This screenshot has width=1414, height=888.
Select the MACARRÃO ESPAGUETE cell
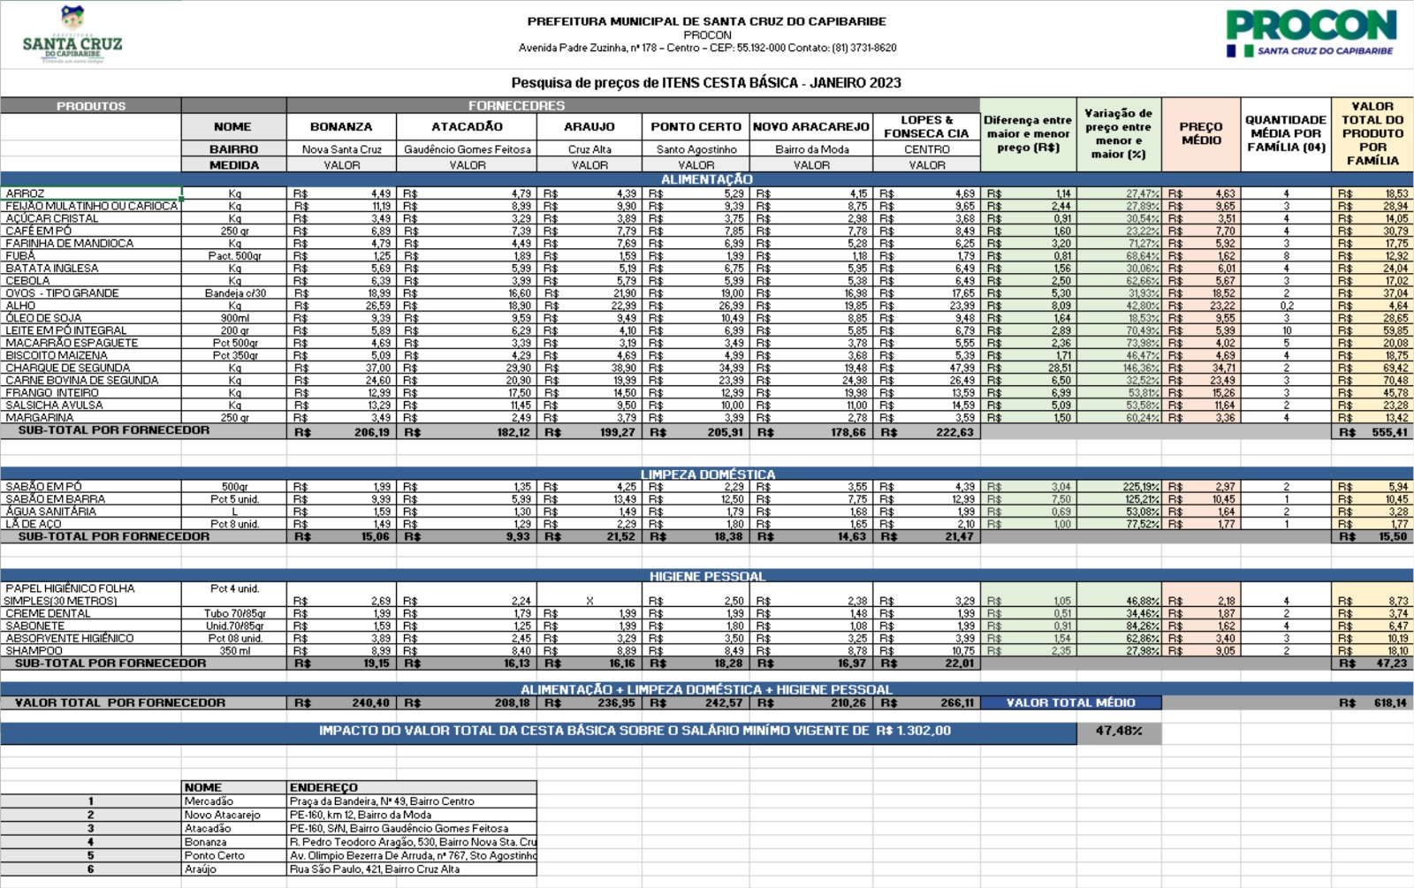click(x=91, y=343)
